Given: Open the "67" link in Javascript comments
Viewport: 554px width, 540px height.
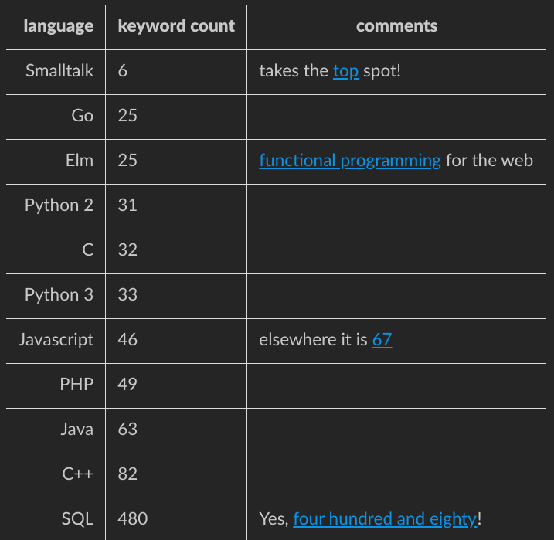Looking at the screenshot, I should coord(382,340).
